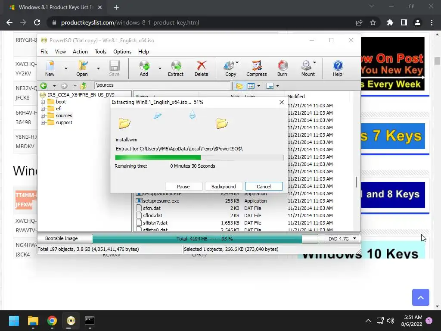Select the IR5_CCSA_X64FRE_EN-US_DV9 root node

tap(81, 95)
